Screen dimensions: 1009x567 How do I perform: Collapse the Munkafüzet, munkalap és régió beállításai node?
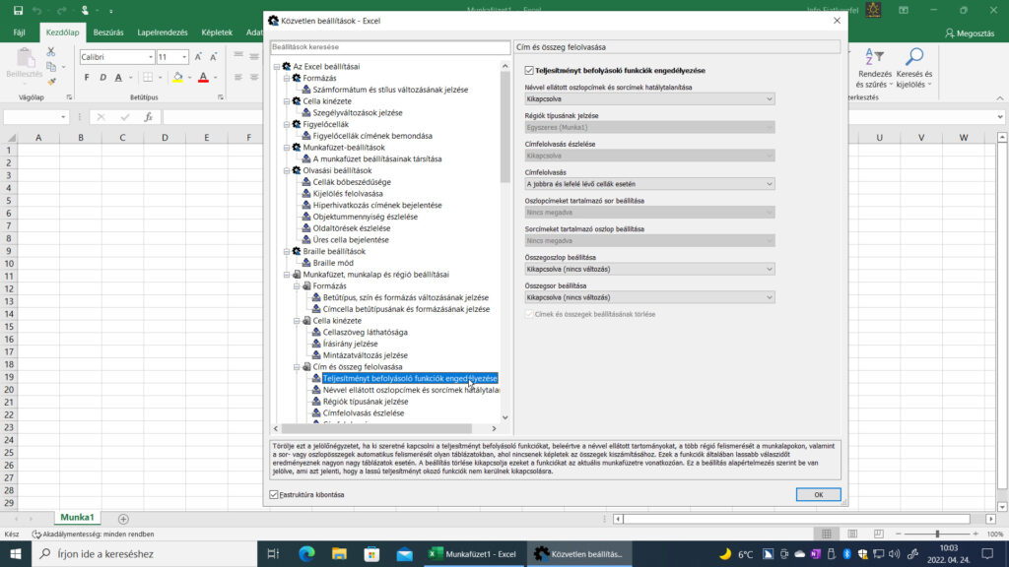tap(287, 275)
